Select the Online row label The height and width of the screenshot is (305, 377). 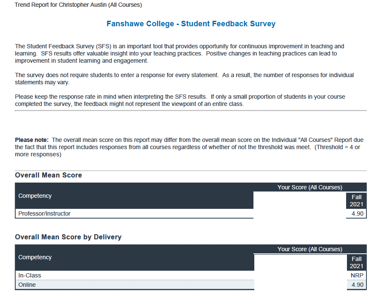(x=27, y=285)
